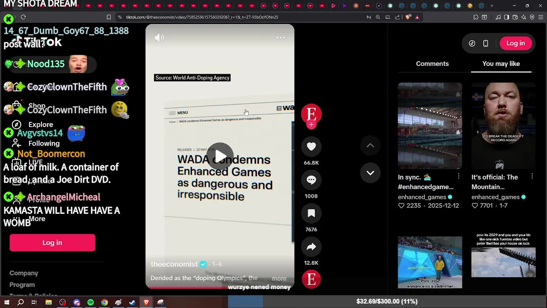Play the paused TikTok video

(x=220, y=156)
